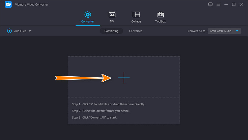248x140 pixels.
Task: Expand the Add Files dropdown arrow
Action: 30,31
